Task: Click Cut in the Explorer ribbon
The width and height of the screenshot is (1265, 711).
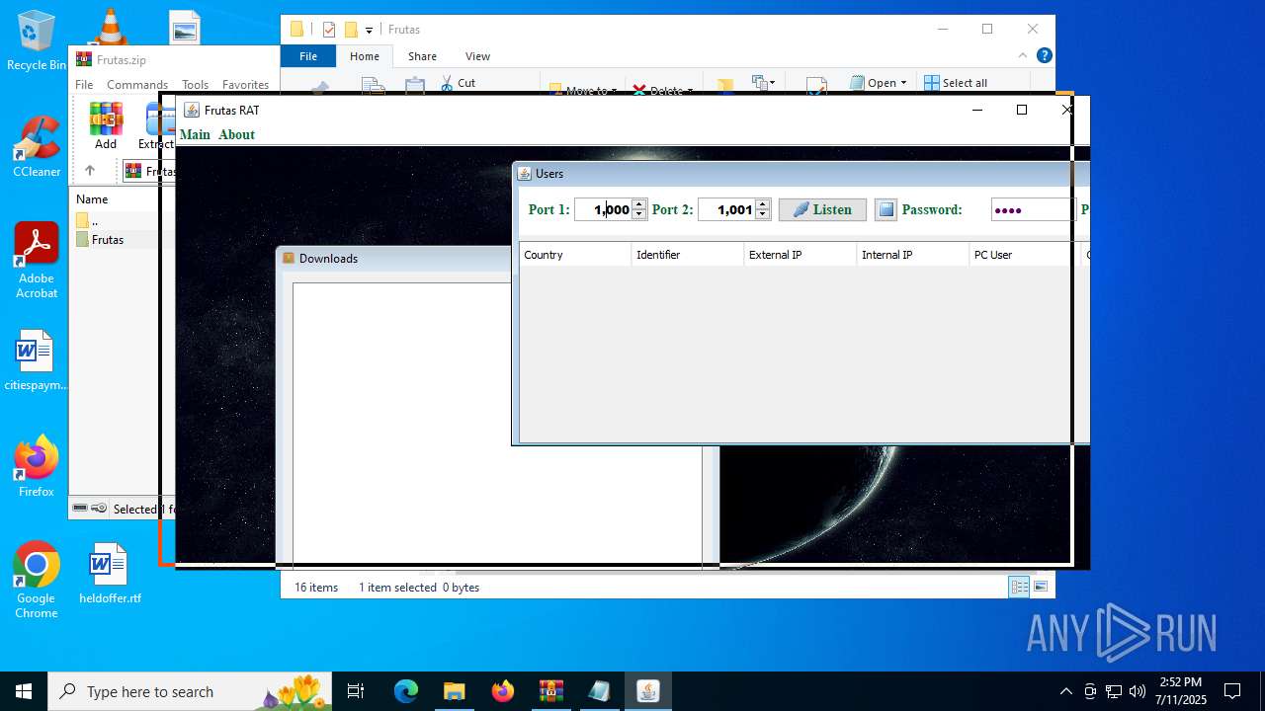Action: [459, 83]
